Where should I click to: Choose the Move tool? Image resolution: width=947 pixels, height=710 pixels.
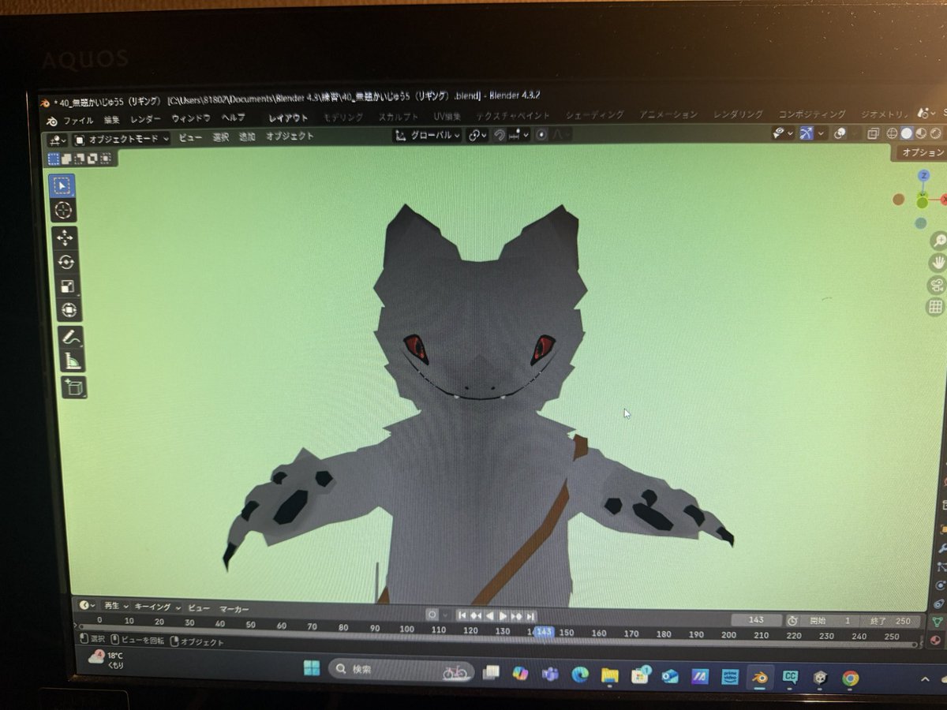[x=66, y=237]
